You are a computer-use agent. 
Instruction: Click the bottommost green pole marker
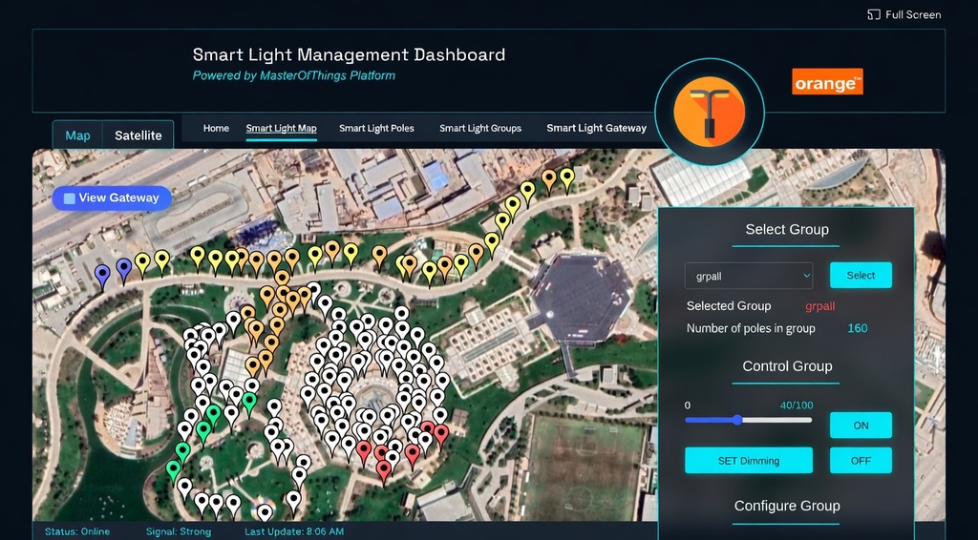(174, 468)
